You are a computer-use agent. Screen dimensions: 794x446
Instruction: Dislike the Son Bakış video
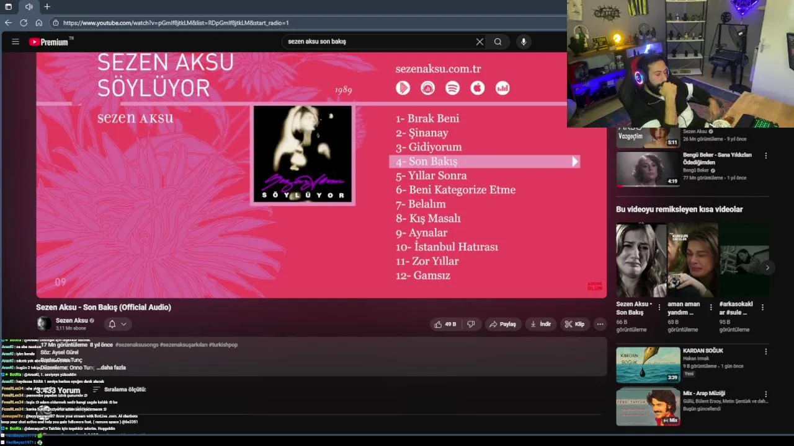point(471,324)
